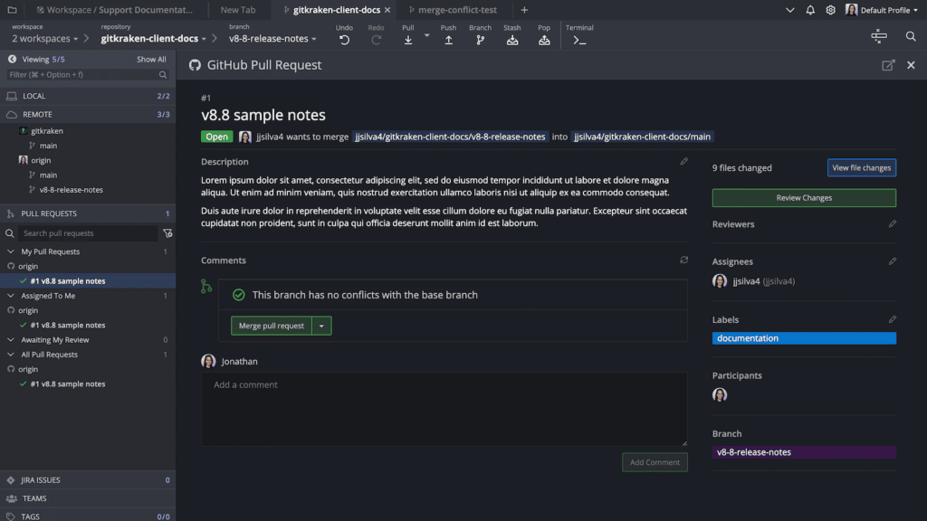
Task: Click the documentation label swatch
Action: (x=804, y=338)
